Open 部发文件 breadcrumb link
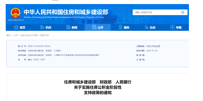 click(45, 35)
